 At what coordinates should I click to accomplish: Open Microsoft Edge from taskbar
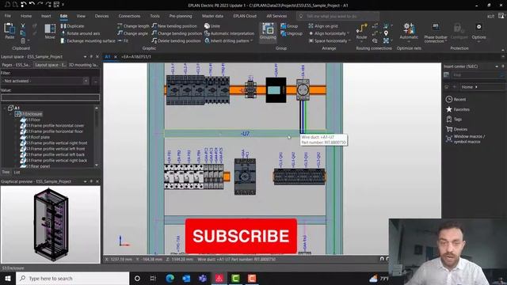tap(170, 278)
